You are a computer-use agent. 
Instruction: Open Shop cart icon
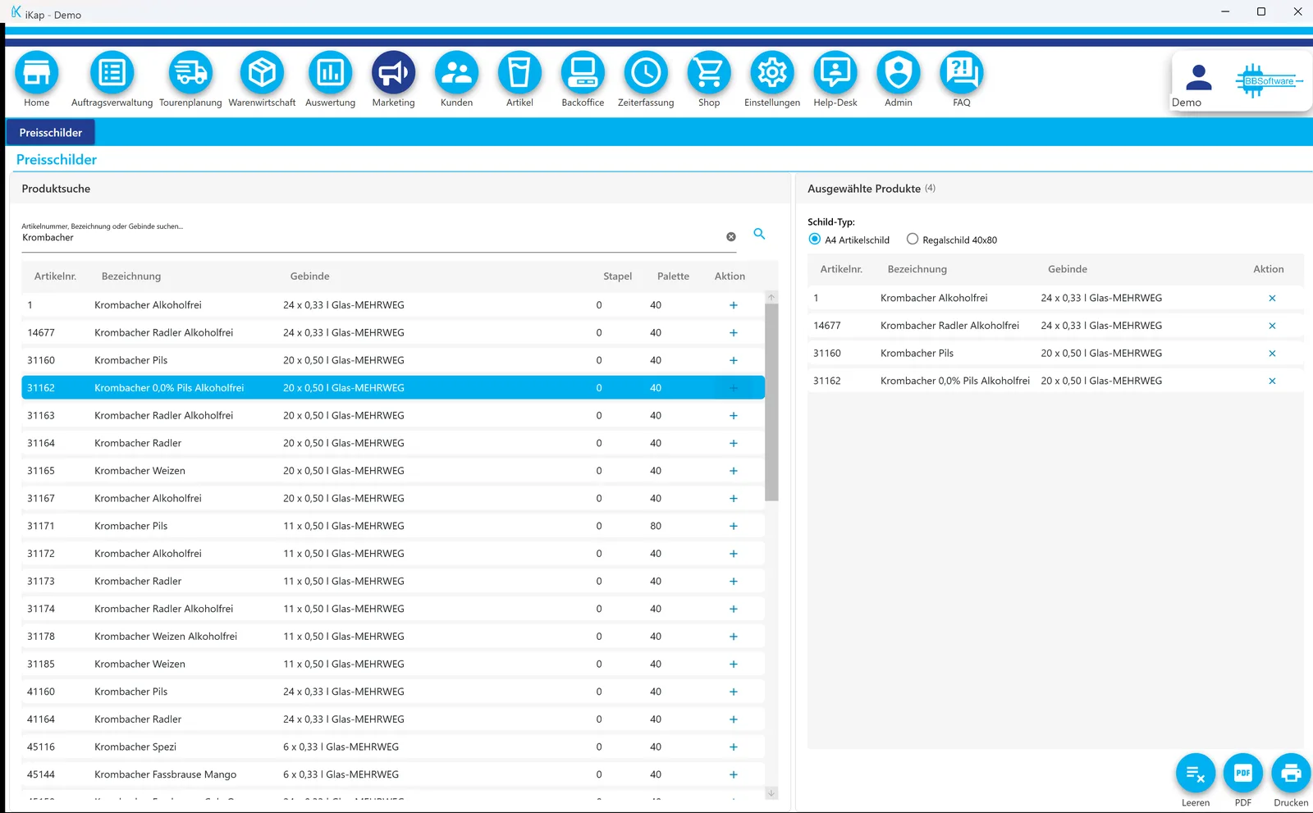pyautogui.click(x=709, y=73)
